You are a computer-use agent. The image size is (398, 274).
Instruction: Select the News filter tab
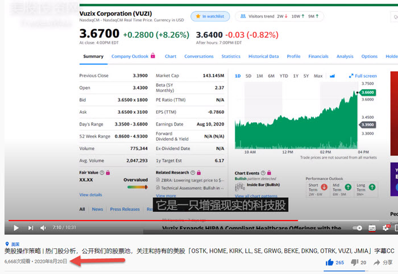pyautogui.click(x=97, y=209)
